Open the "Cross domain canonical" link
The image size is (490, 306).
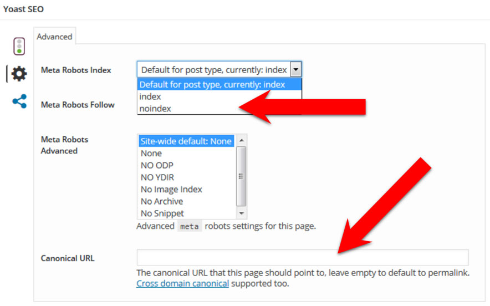click(182, 284)
